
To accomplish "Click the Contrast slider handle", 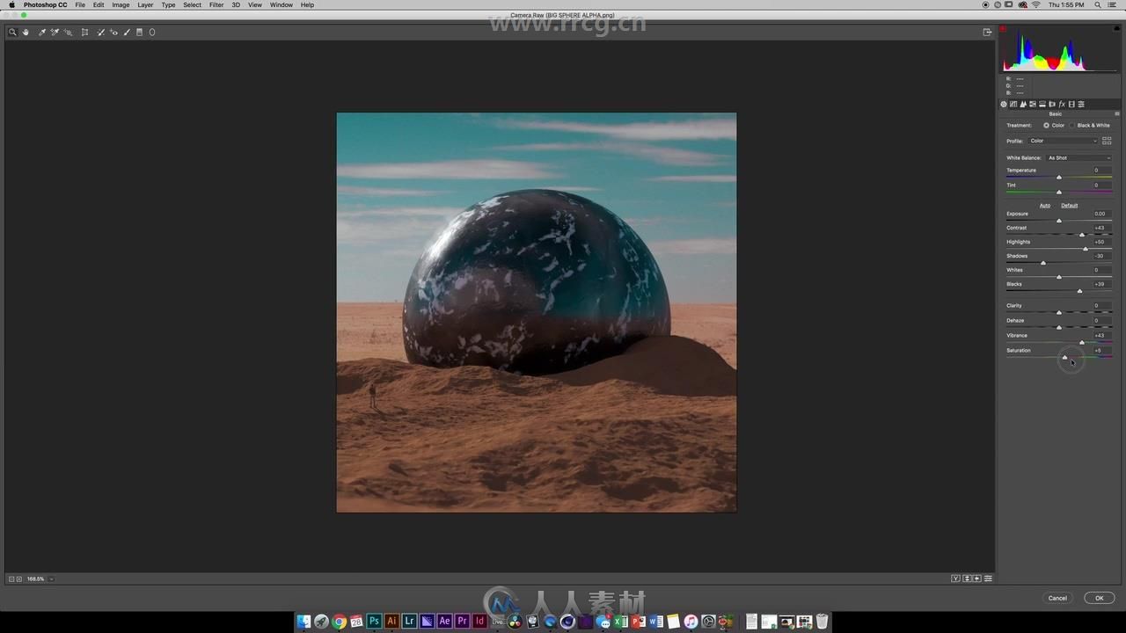I will coord(1082,235).
